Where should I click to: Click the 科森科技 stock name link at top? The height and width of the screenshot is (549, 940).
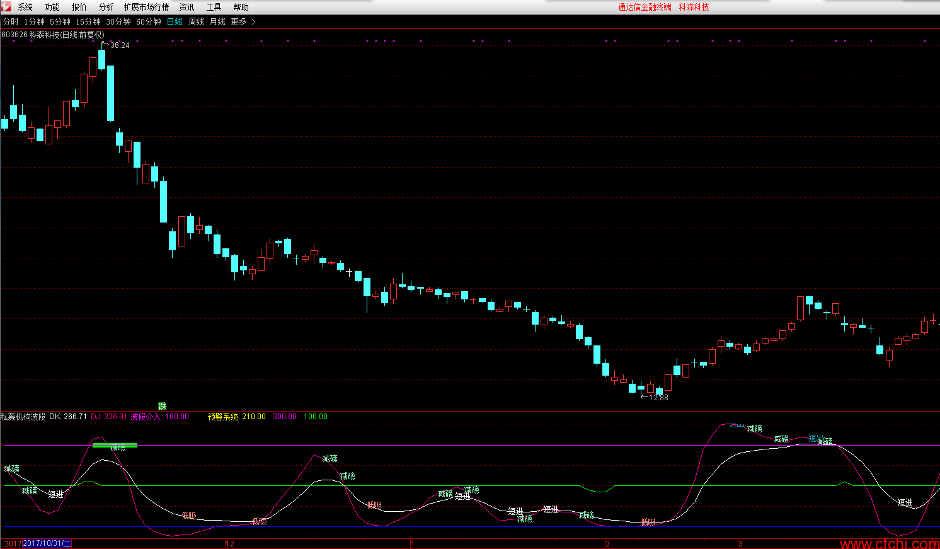pos(694,7)
